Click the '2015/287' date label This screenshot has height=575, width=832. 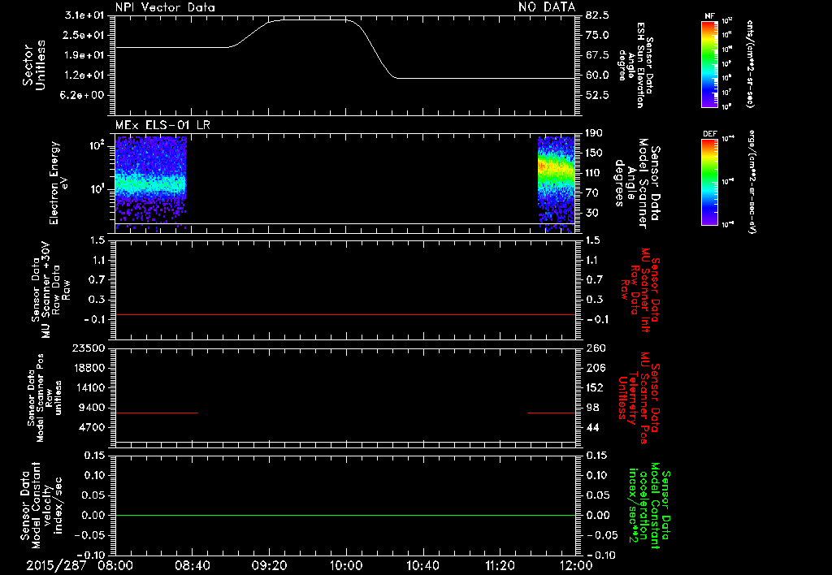point(56,565)
